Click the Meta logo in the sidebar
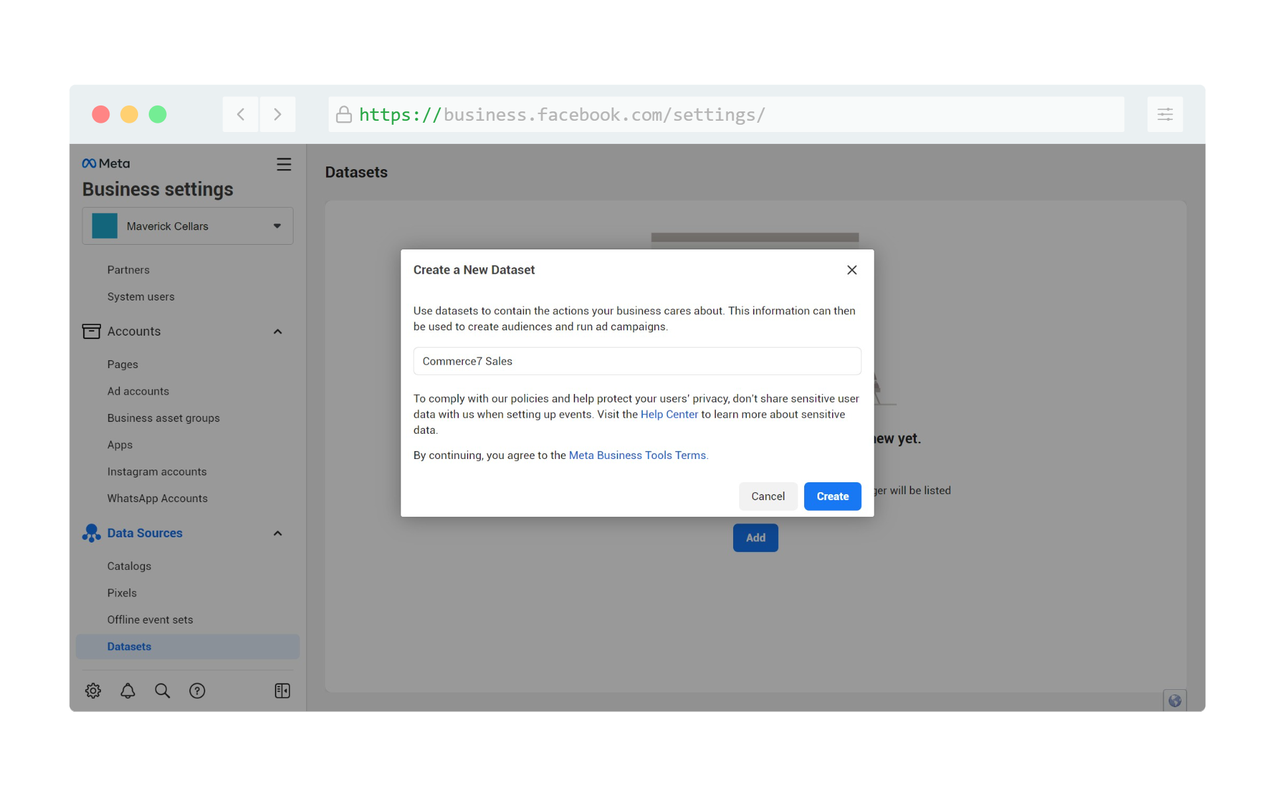Screen dimensions: 1275x796 pos(106,163)
